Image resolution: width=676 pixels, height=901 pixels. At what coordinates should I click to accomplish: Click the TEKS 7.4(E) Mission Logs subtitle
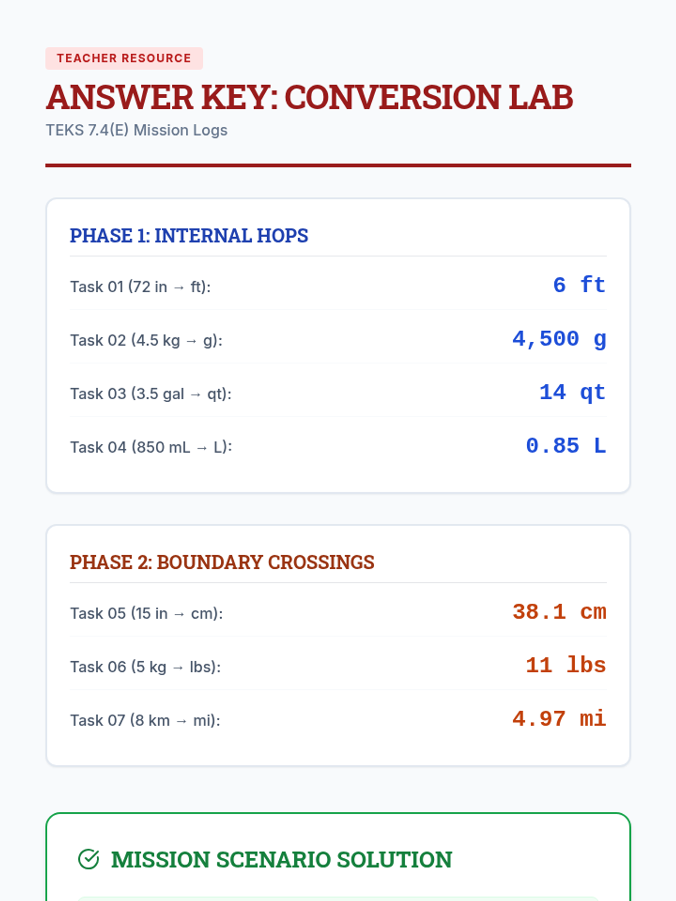[x=136, y=130]
